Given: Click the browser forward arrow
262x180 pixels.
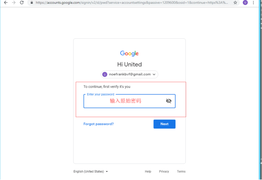Looking at the screenshot, I should click(x=14, y=2).
